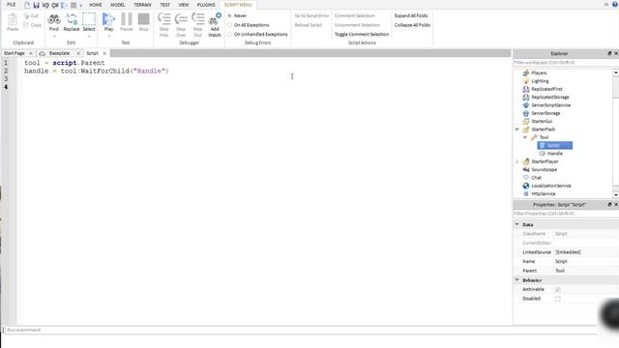
Task: Click the Filter Properties search field
Action: [x=565, y=214]
